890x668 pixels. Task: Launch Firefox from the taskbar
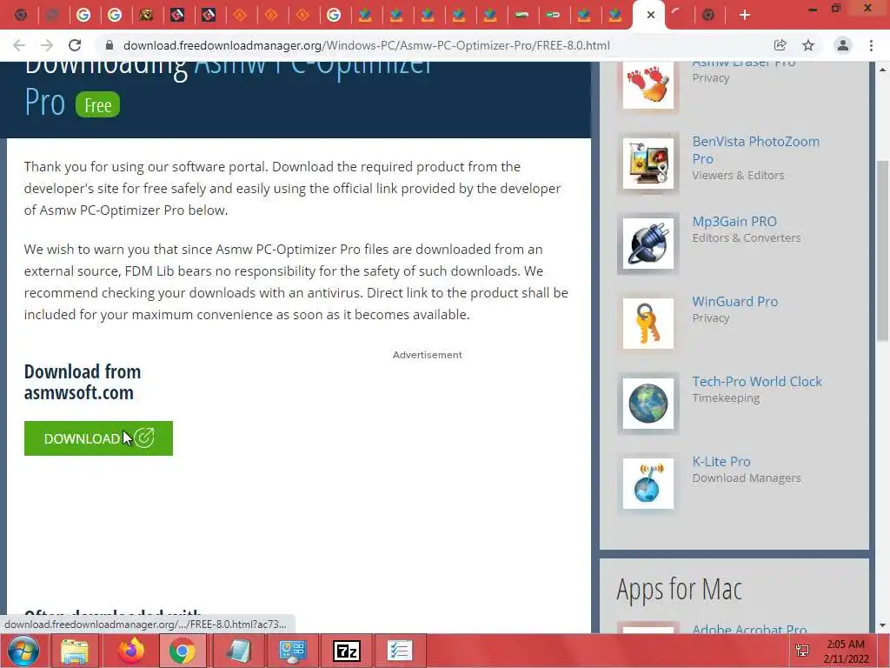pos(131,651)
